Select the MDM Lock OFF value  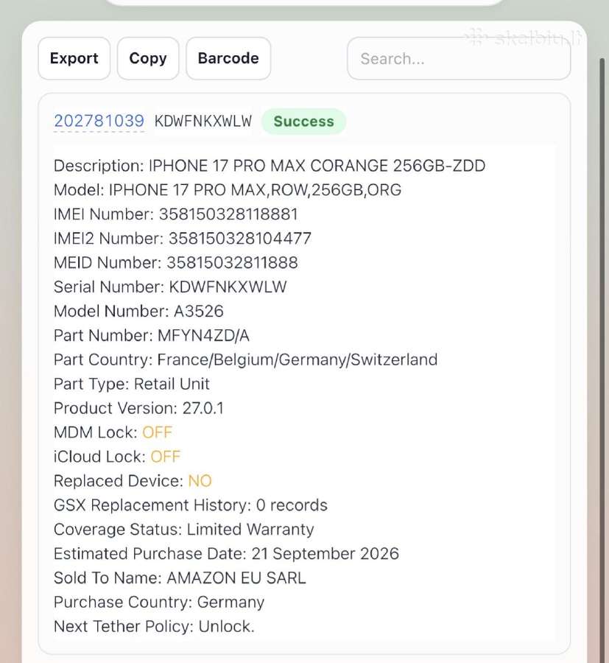[157, 432]
